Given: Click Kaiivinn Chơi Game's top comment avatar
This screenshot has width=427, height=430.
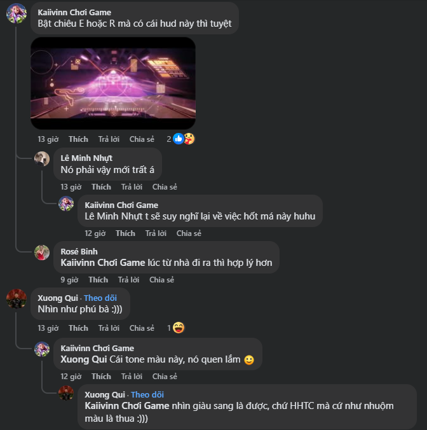Looking at the screenshot, I should coord(16,13).
